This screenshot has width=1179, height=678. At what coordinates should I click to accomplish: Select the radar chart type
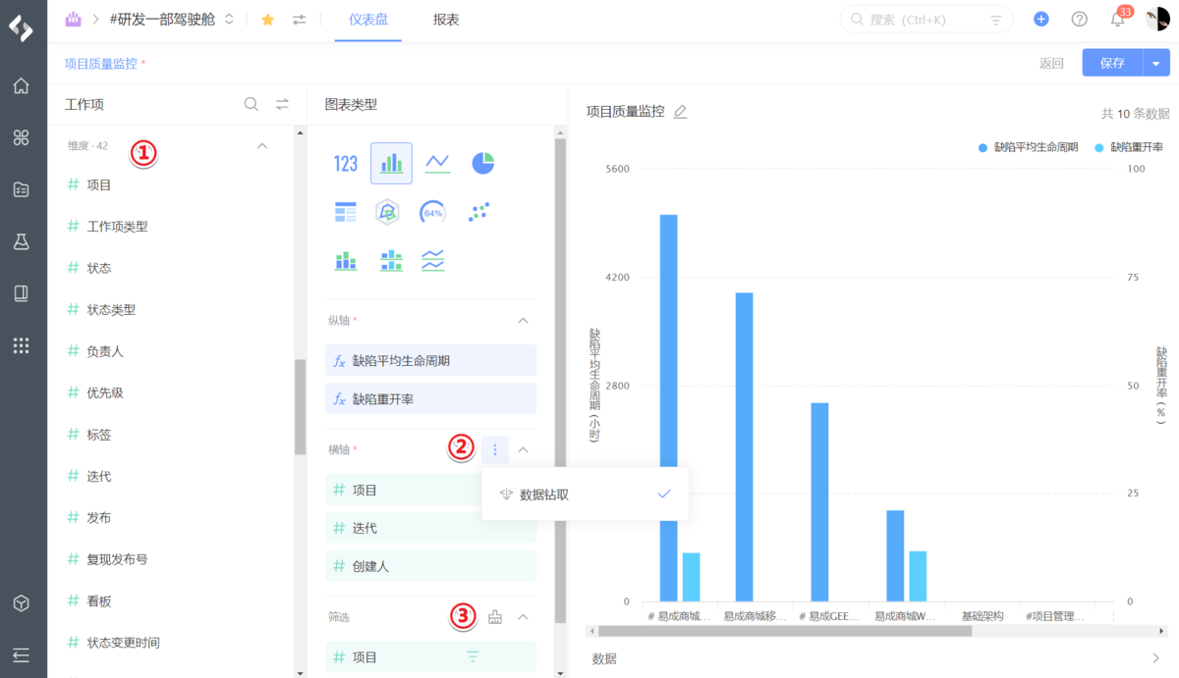coord(387,212)
